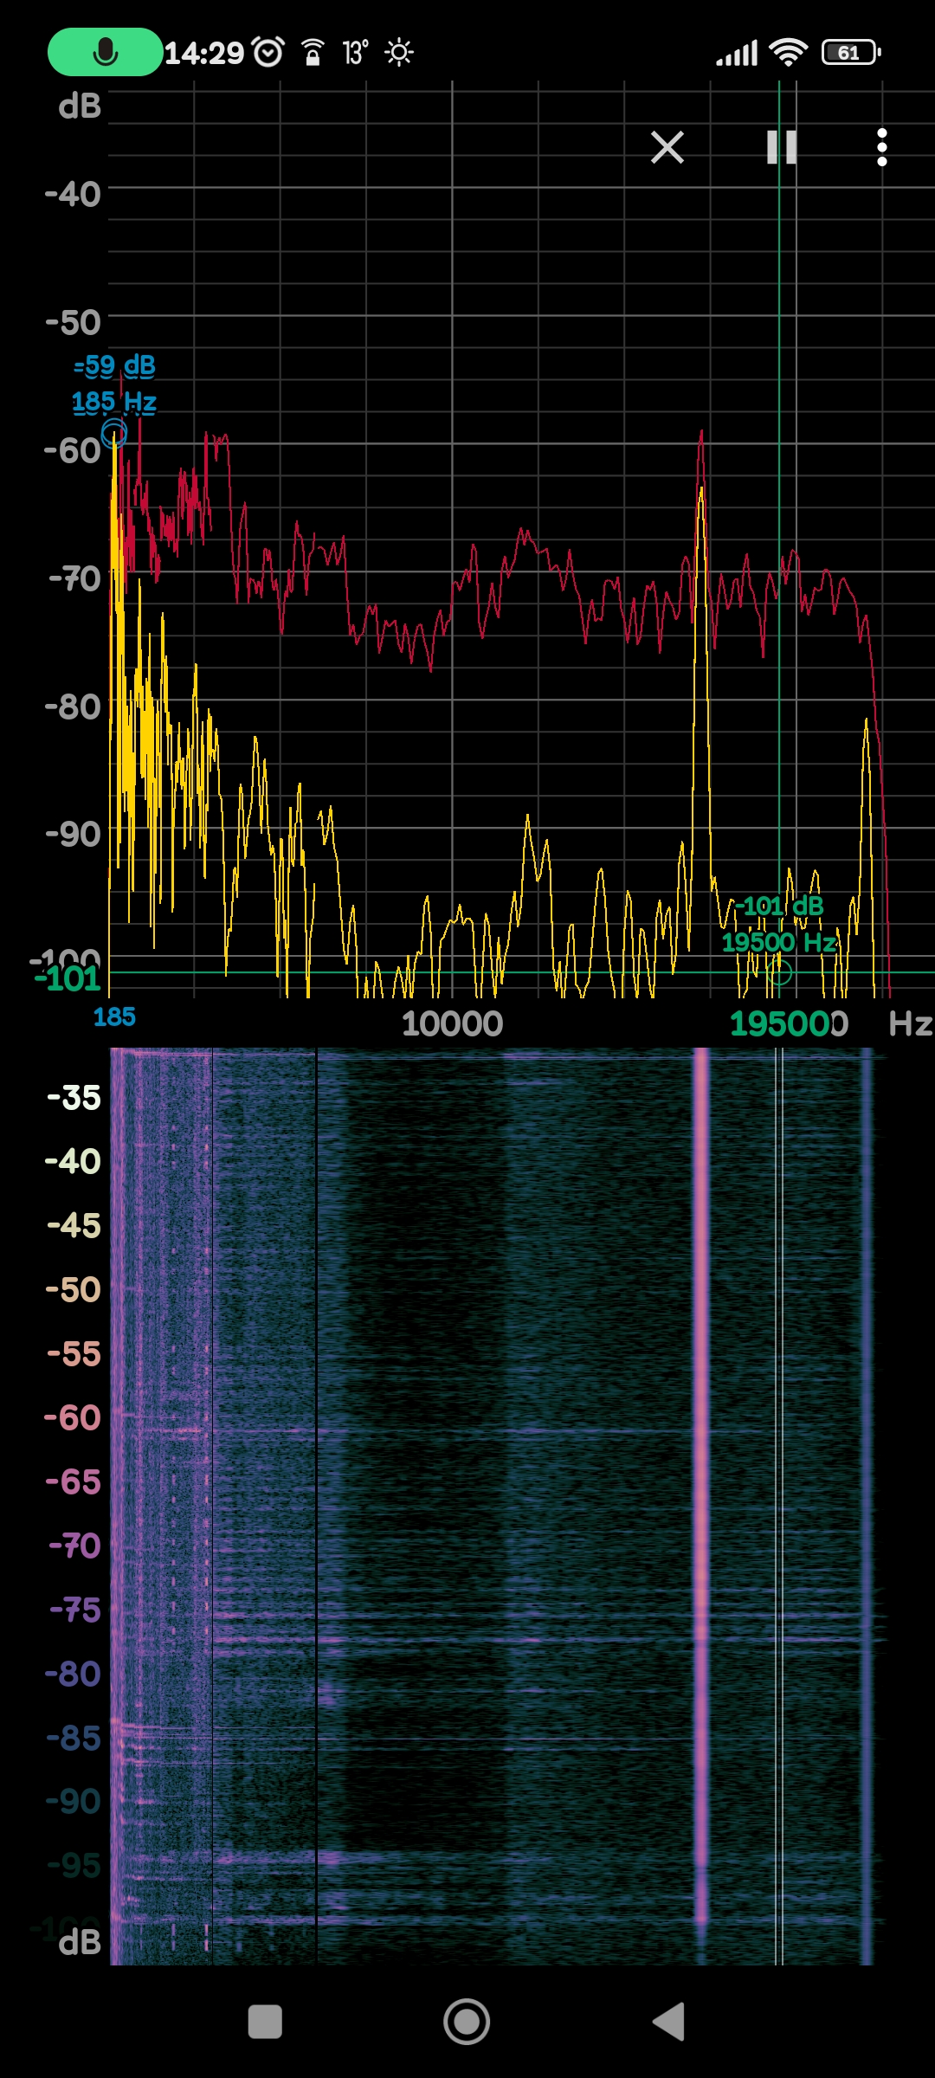The image size is (935, 2078).
Task: Tap the battery level indicator
Action: click(x=851, y=52)
